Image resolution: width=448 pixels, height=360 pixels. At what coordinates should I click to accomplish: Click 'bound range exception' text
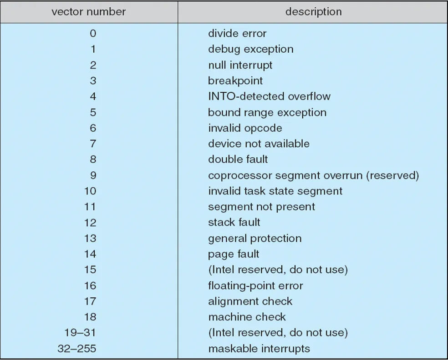[x=267, y=112]
